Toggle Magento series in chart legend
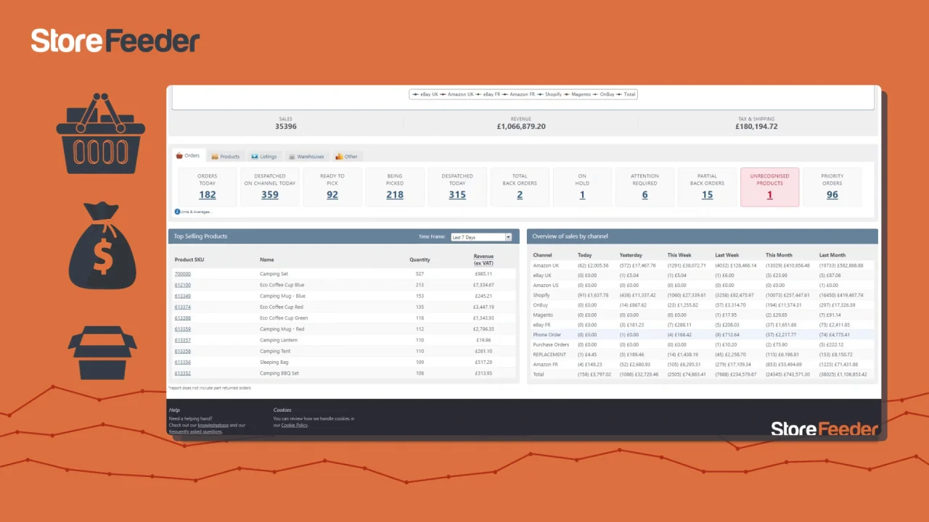Image resolution: width=929 pixels, height=522 pixels. (577, 94)
